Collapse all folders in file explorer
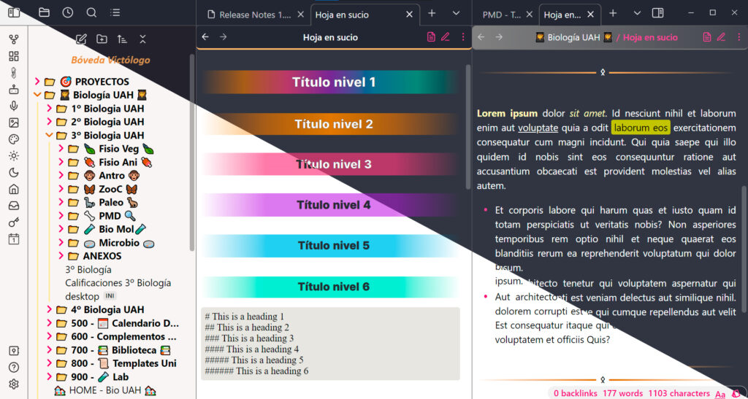 coord(142,39)
